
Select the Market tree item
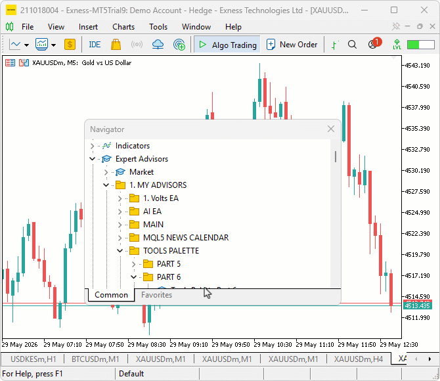[x=141, y=172]
